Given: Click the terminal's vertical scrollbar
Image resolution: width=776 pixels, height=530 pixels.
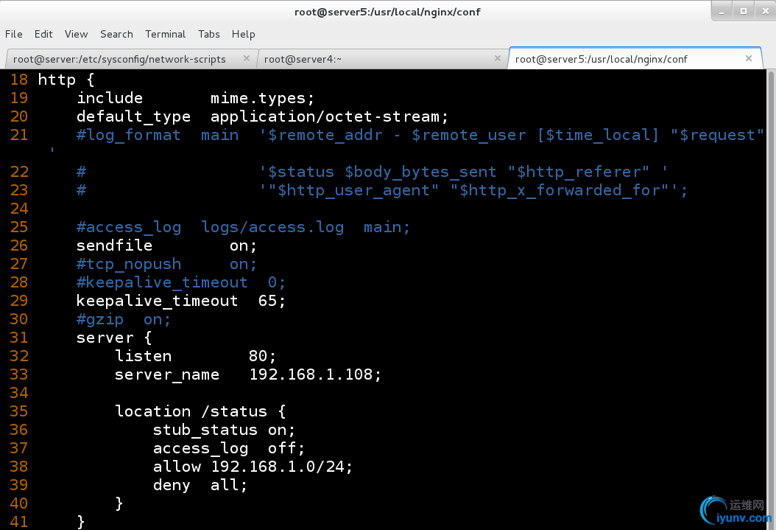Looking at the screenshot, I should tap(771, 295).
